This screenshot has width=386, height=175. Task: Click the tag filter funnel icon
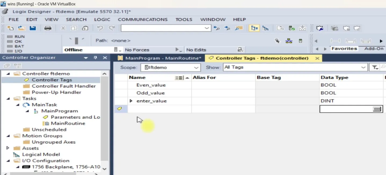[374, 67]
